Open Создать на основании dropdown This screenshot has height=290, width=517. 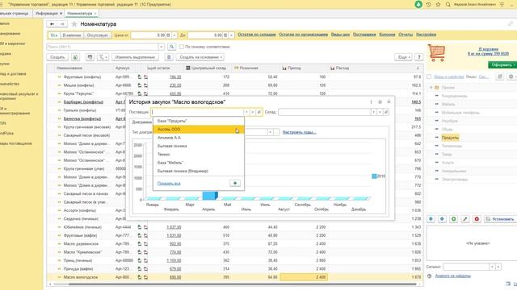(x=200, y=57)
